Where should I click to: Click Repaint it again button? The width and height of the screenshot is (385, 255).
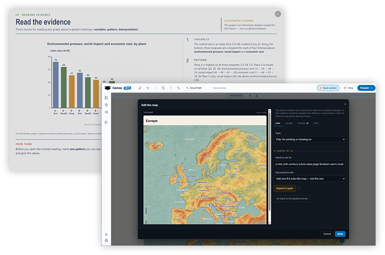coord(284,189)
